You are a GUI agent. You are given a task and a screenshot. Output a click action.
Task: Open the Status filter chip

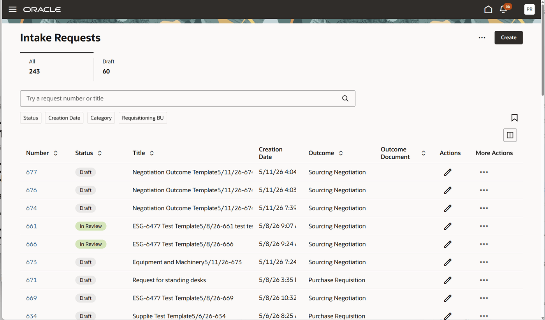[31, 118]
